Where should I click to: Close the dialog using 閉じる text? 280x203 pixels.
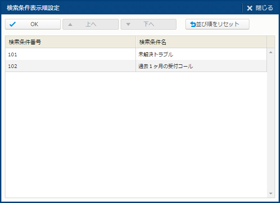click(x=264, y=8)
